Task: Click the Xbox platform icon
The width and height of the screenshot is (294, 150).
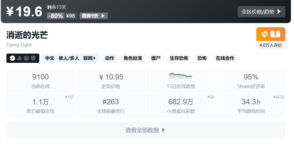Action: pos(26,58)
